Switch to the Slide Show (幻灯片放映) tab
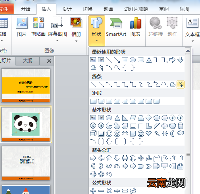 [x=136, y=9]
